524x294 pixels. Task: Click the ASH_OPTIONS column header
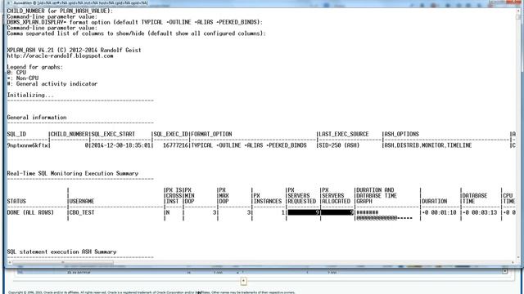(401, 134)
